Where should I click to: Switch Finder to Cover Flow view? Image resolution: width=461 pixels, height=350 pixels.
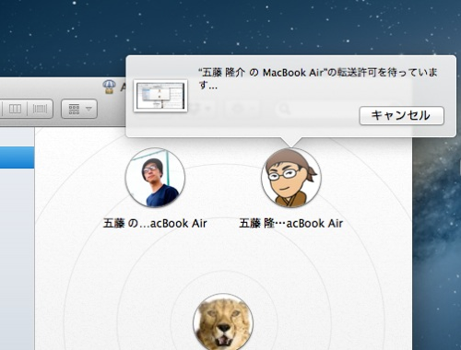(41, 109)
